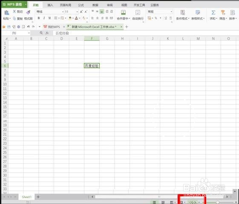Viewport: 239px width, 204px height.
Task: Click the fill color bucket icon
Action: tap(70, 18)
